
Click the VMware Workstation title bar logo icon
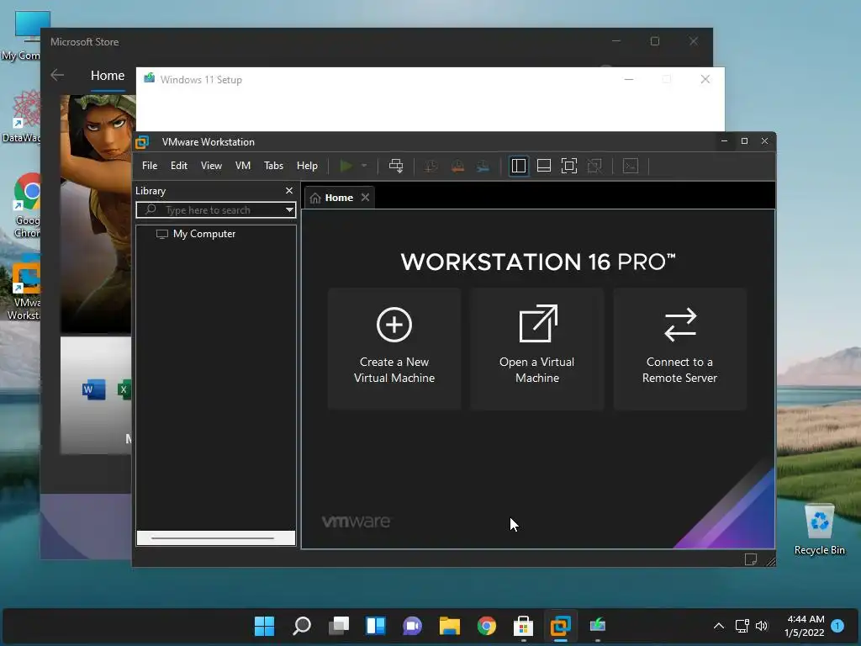click(x=143, y=141)
